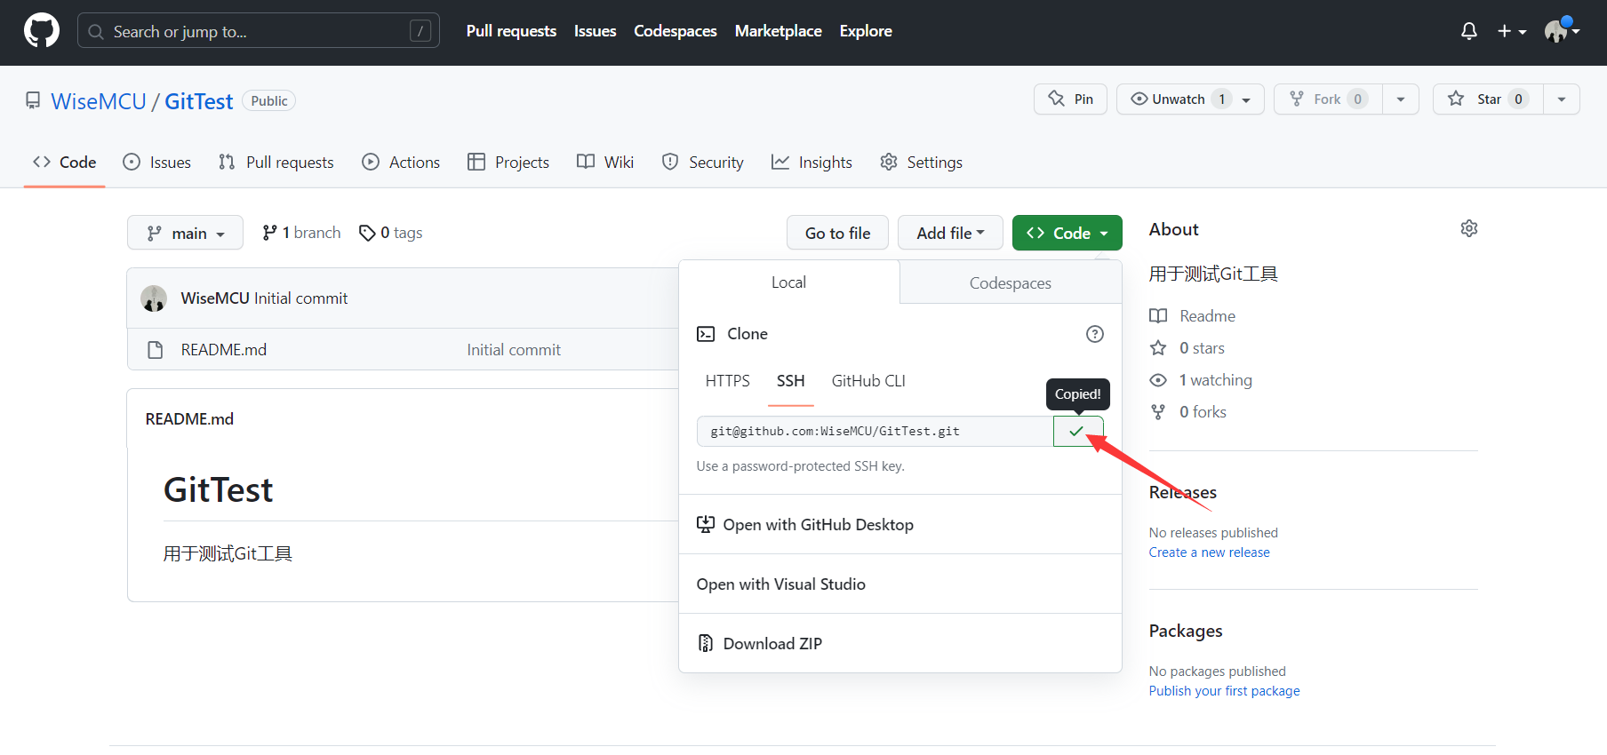Click the copy URL checkmark button
This screenshot has height=755, width=1607.
click(x=1077, y=432)
